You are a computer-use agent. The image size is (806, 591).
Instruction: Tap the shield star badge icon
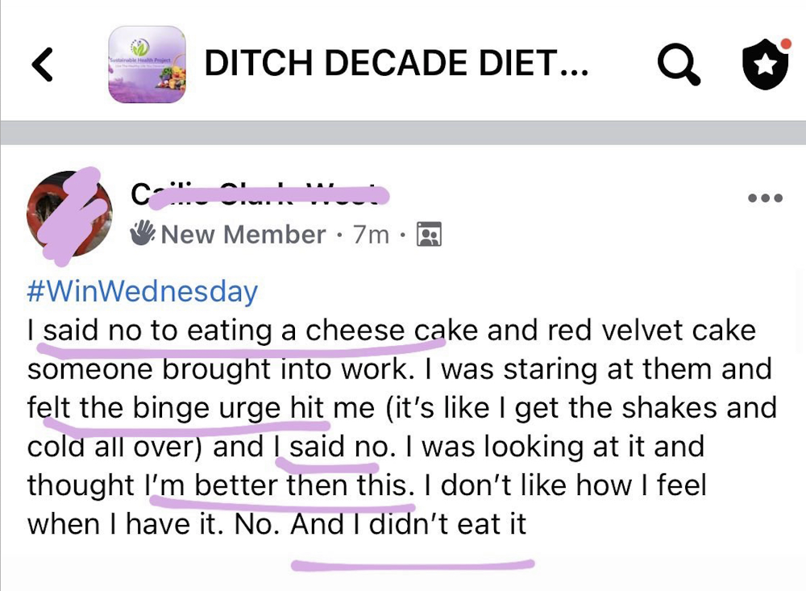(x=764, y=66)
